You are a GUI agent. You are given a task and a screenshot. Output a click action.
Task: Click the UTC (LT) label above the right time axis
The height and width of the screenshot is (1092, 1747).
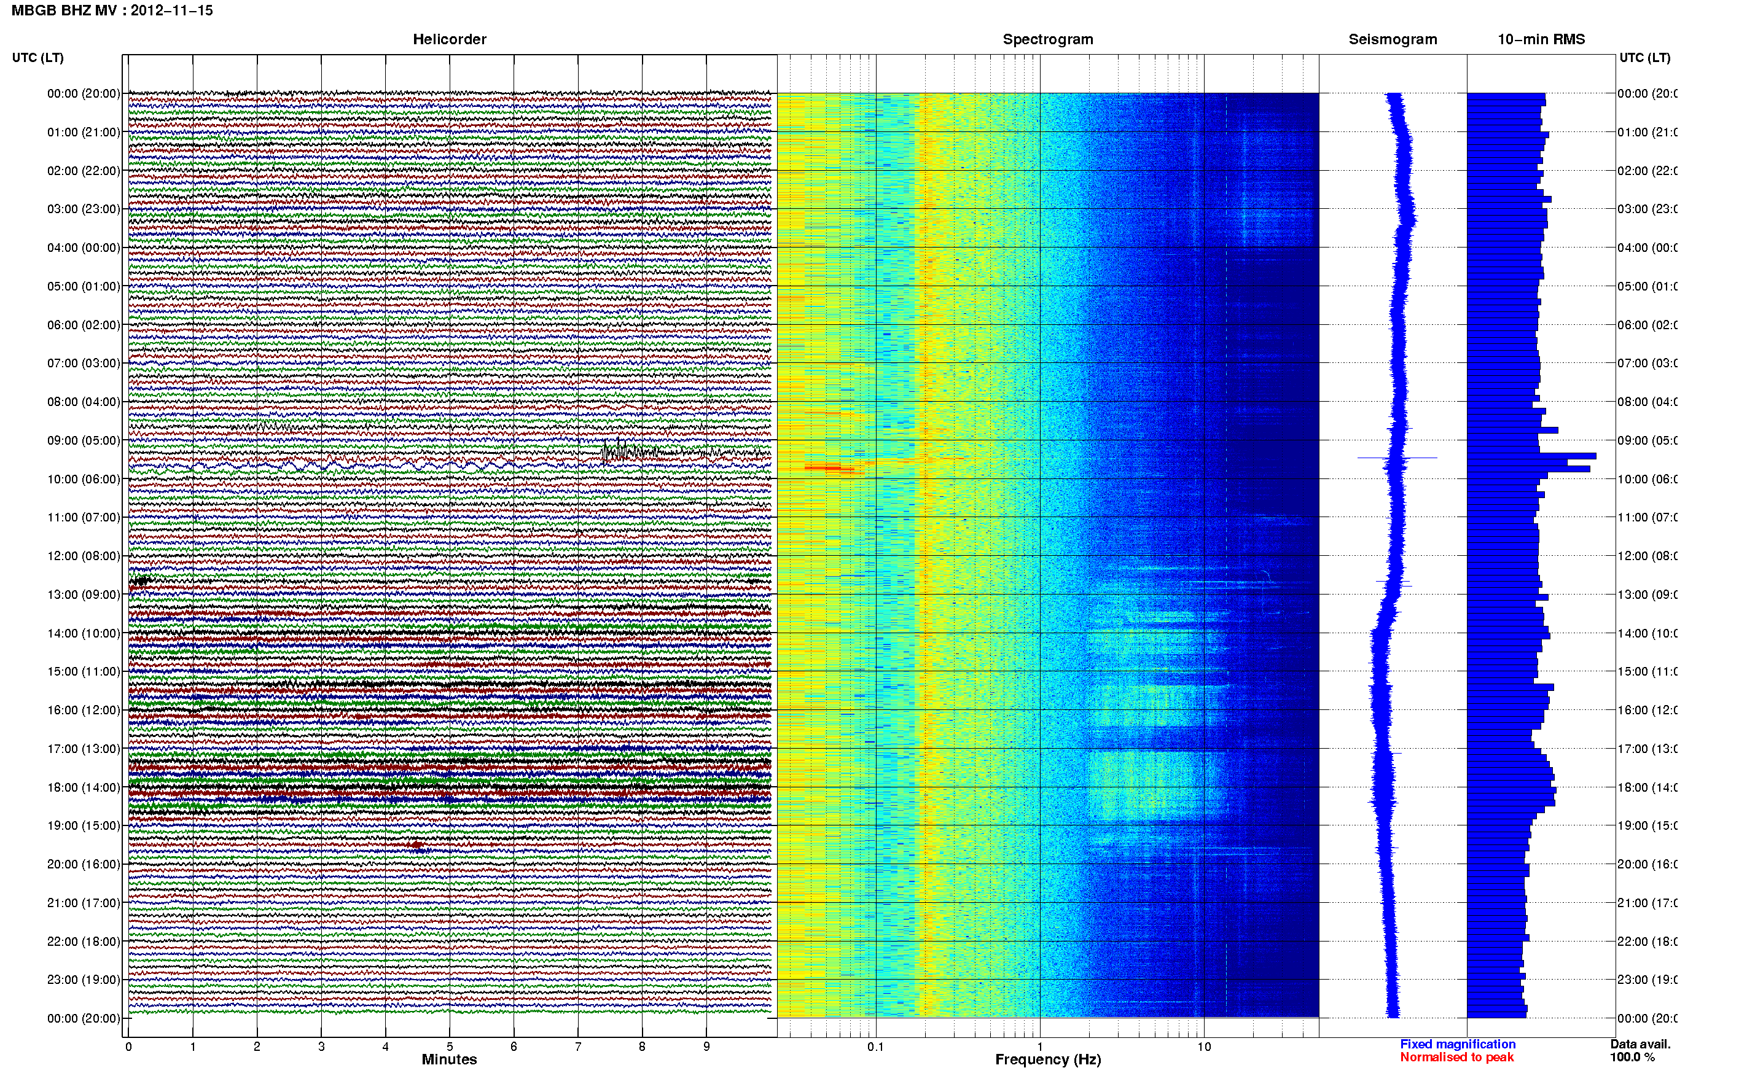tap(1644, 58)
